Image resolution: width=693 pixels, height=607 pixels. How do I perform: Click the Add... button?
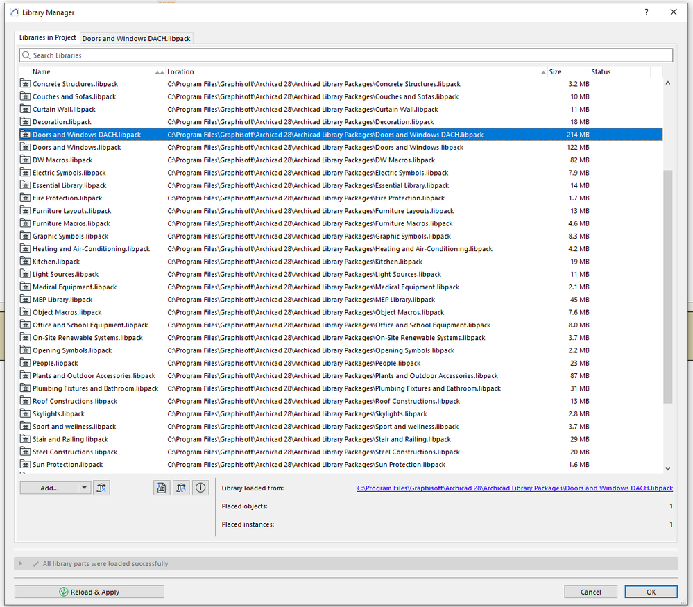click(x=49, y=488)
